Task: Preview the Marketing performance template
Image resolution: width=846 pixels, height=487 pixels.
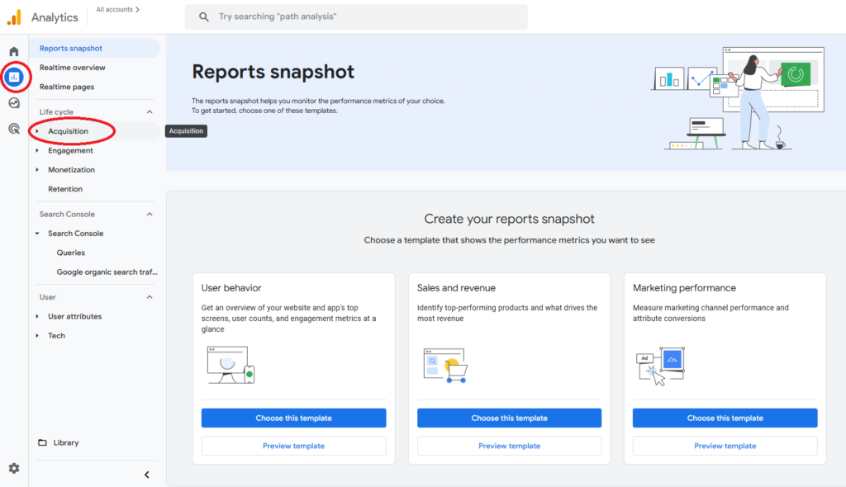Action: point(725,446)
